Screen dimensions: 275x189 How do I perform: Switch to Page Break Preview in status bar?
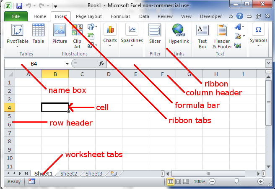[x=186, y=181]
